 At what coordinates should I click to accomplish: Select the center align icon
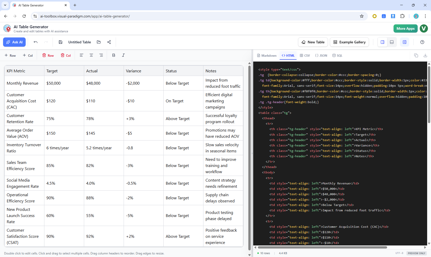click(91, 55)
